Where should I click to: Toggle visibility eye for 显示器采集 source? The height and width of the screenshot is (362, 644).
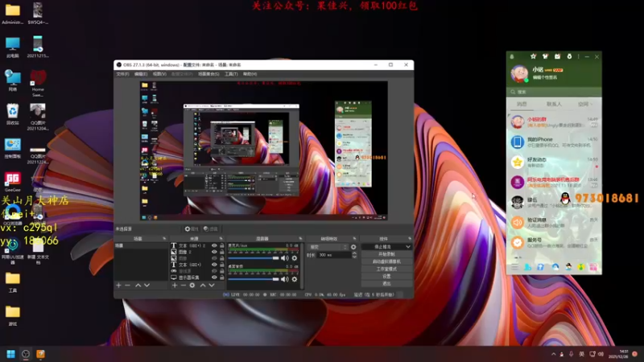pos(214,278)
